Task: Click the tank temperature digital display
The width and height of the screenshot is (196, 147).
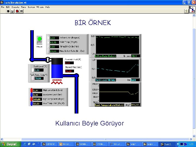Action: pyautogui.click(x=136, y=105)
